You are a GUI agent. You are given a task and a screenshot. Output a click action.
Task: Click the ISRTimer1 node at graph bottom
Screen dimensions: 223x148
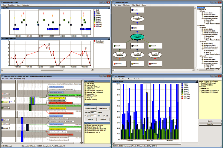(x=155, y=64)
